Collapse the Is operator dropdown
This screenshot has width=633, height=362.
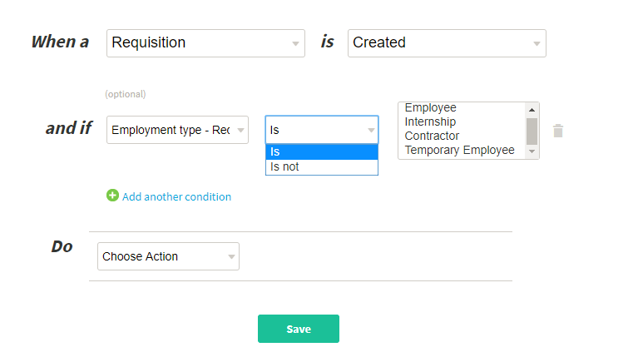[322, 130]
